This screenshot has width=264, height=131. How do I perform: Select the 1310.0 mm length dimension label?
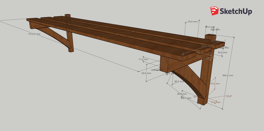(x=34, y=34)
